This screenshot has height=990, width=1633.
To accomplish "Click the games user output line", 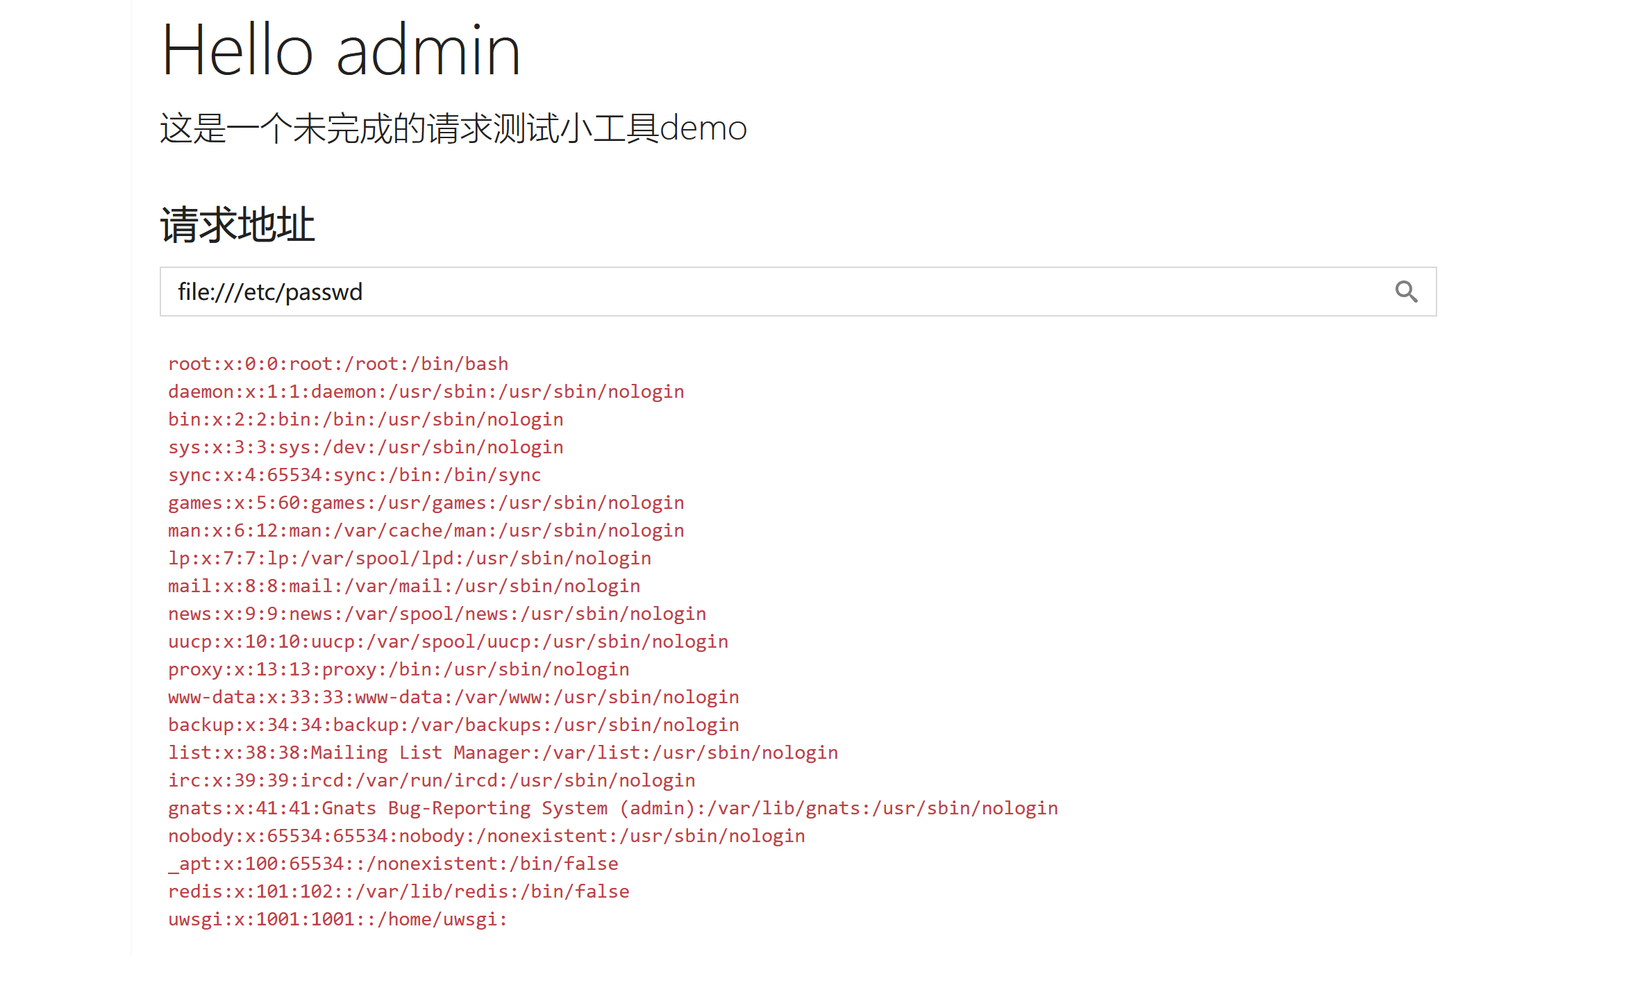I will [x=426, y=503].
